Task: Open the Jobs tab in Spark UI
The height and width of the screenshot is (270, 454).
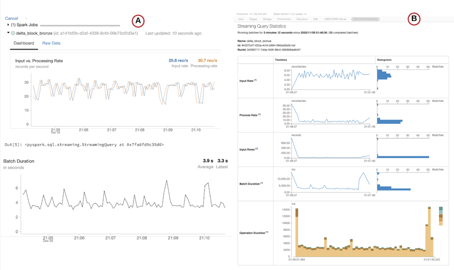Action: pos(241,19)
